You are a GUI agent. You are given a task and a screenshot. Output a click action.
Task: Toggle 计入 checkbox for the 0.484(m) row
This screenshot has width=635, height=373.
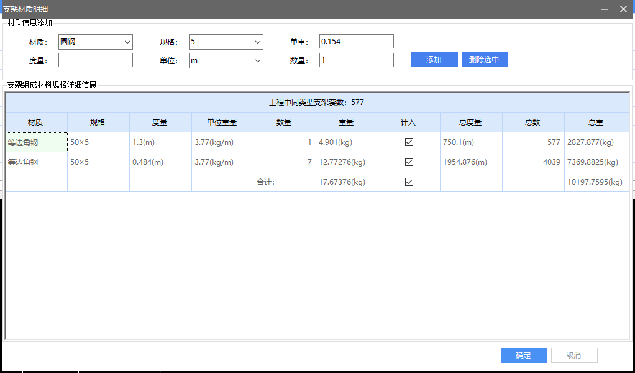coord(409,162)
